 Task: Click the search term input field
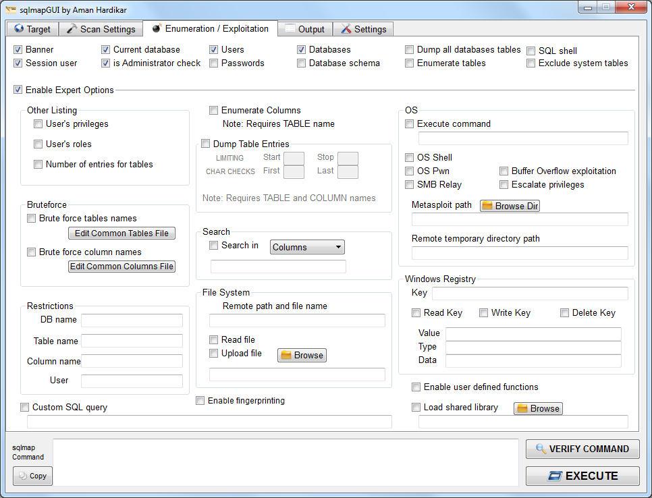tap(278, 267)
